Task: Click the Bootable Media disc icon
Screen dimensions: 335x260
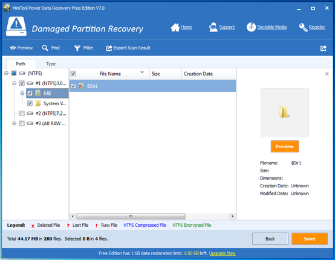Action: point(252,27)
